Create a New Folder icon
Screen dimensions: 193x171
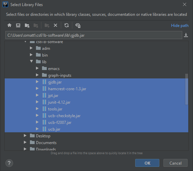click(x=47, y=26)
